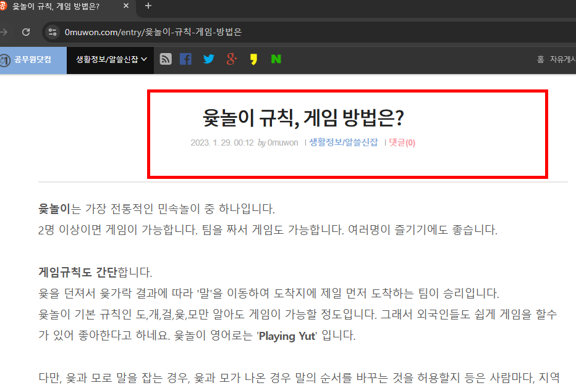The width and height of the screenshot is (576, 388).
Task: Open the 댓글(0) comments link
Action: point(401,142)
